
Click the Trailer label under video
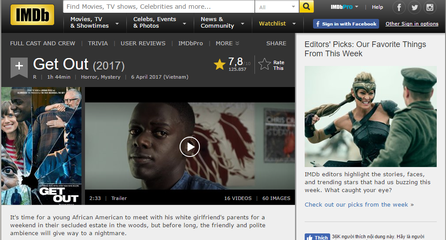click(x=119, y=198)
